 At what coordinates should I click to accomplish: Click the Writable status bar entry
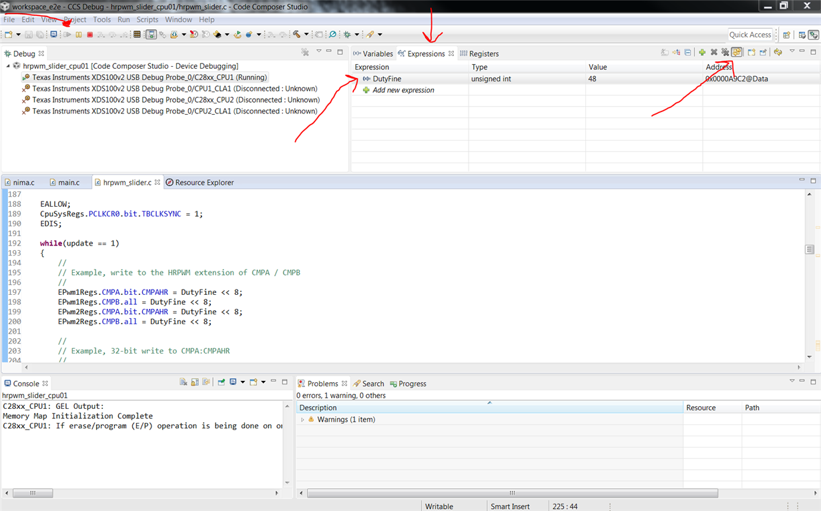pyautogui.click(x=439, y=506)
